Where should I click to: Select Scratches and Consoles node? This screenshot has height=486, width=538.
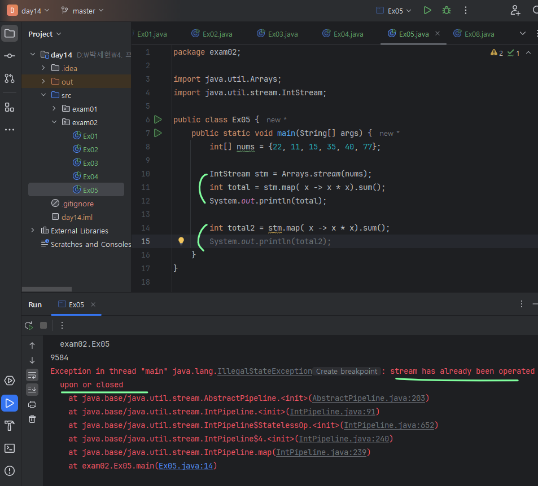[x=86, y=244]
